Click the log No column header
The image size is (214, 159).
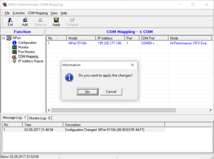(12, 125)
